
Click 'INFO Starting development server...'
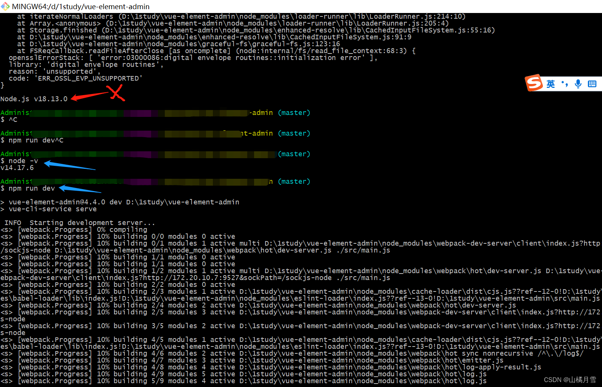click(80, 223)
